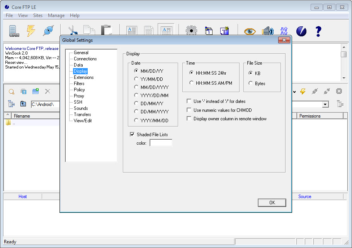Click the Quick Connect lightning icon
Image resolution: width=352 pixels, height=248 pixels.
point(31,31)
